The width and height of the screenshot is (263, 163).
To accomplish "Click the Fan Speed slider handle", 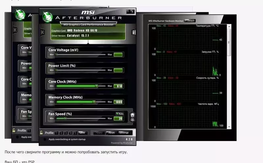I will 65,118.
